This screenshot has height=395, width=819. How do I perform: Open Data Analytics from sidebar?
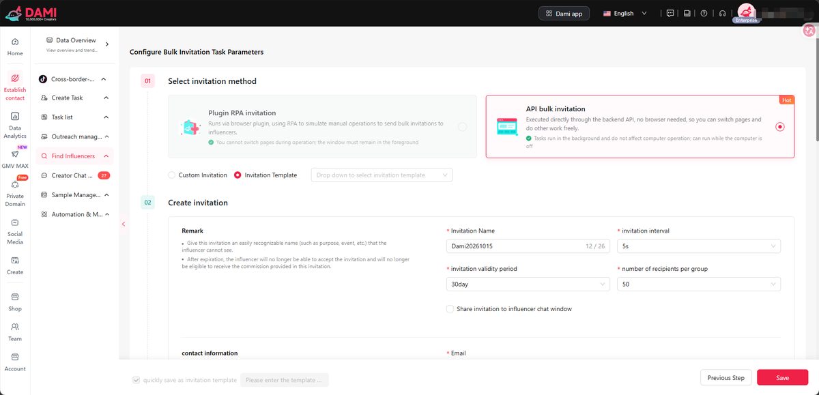pyautogui.click(x=15, y=125)
